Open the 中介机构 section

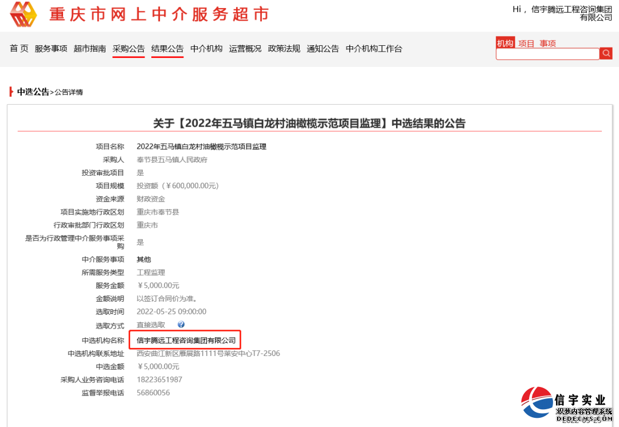pyautogui.click(x=206, y=49)
